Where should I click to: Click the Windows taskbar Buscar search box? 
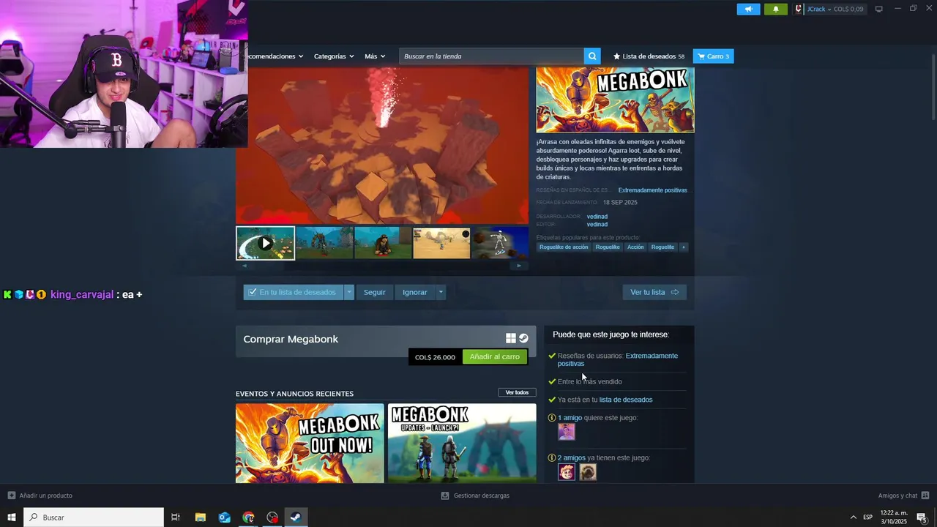pyautogui.click(x=94, y=517)
